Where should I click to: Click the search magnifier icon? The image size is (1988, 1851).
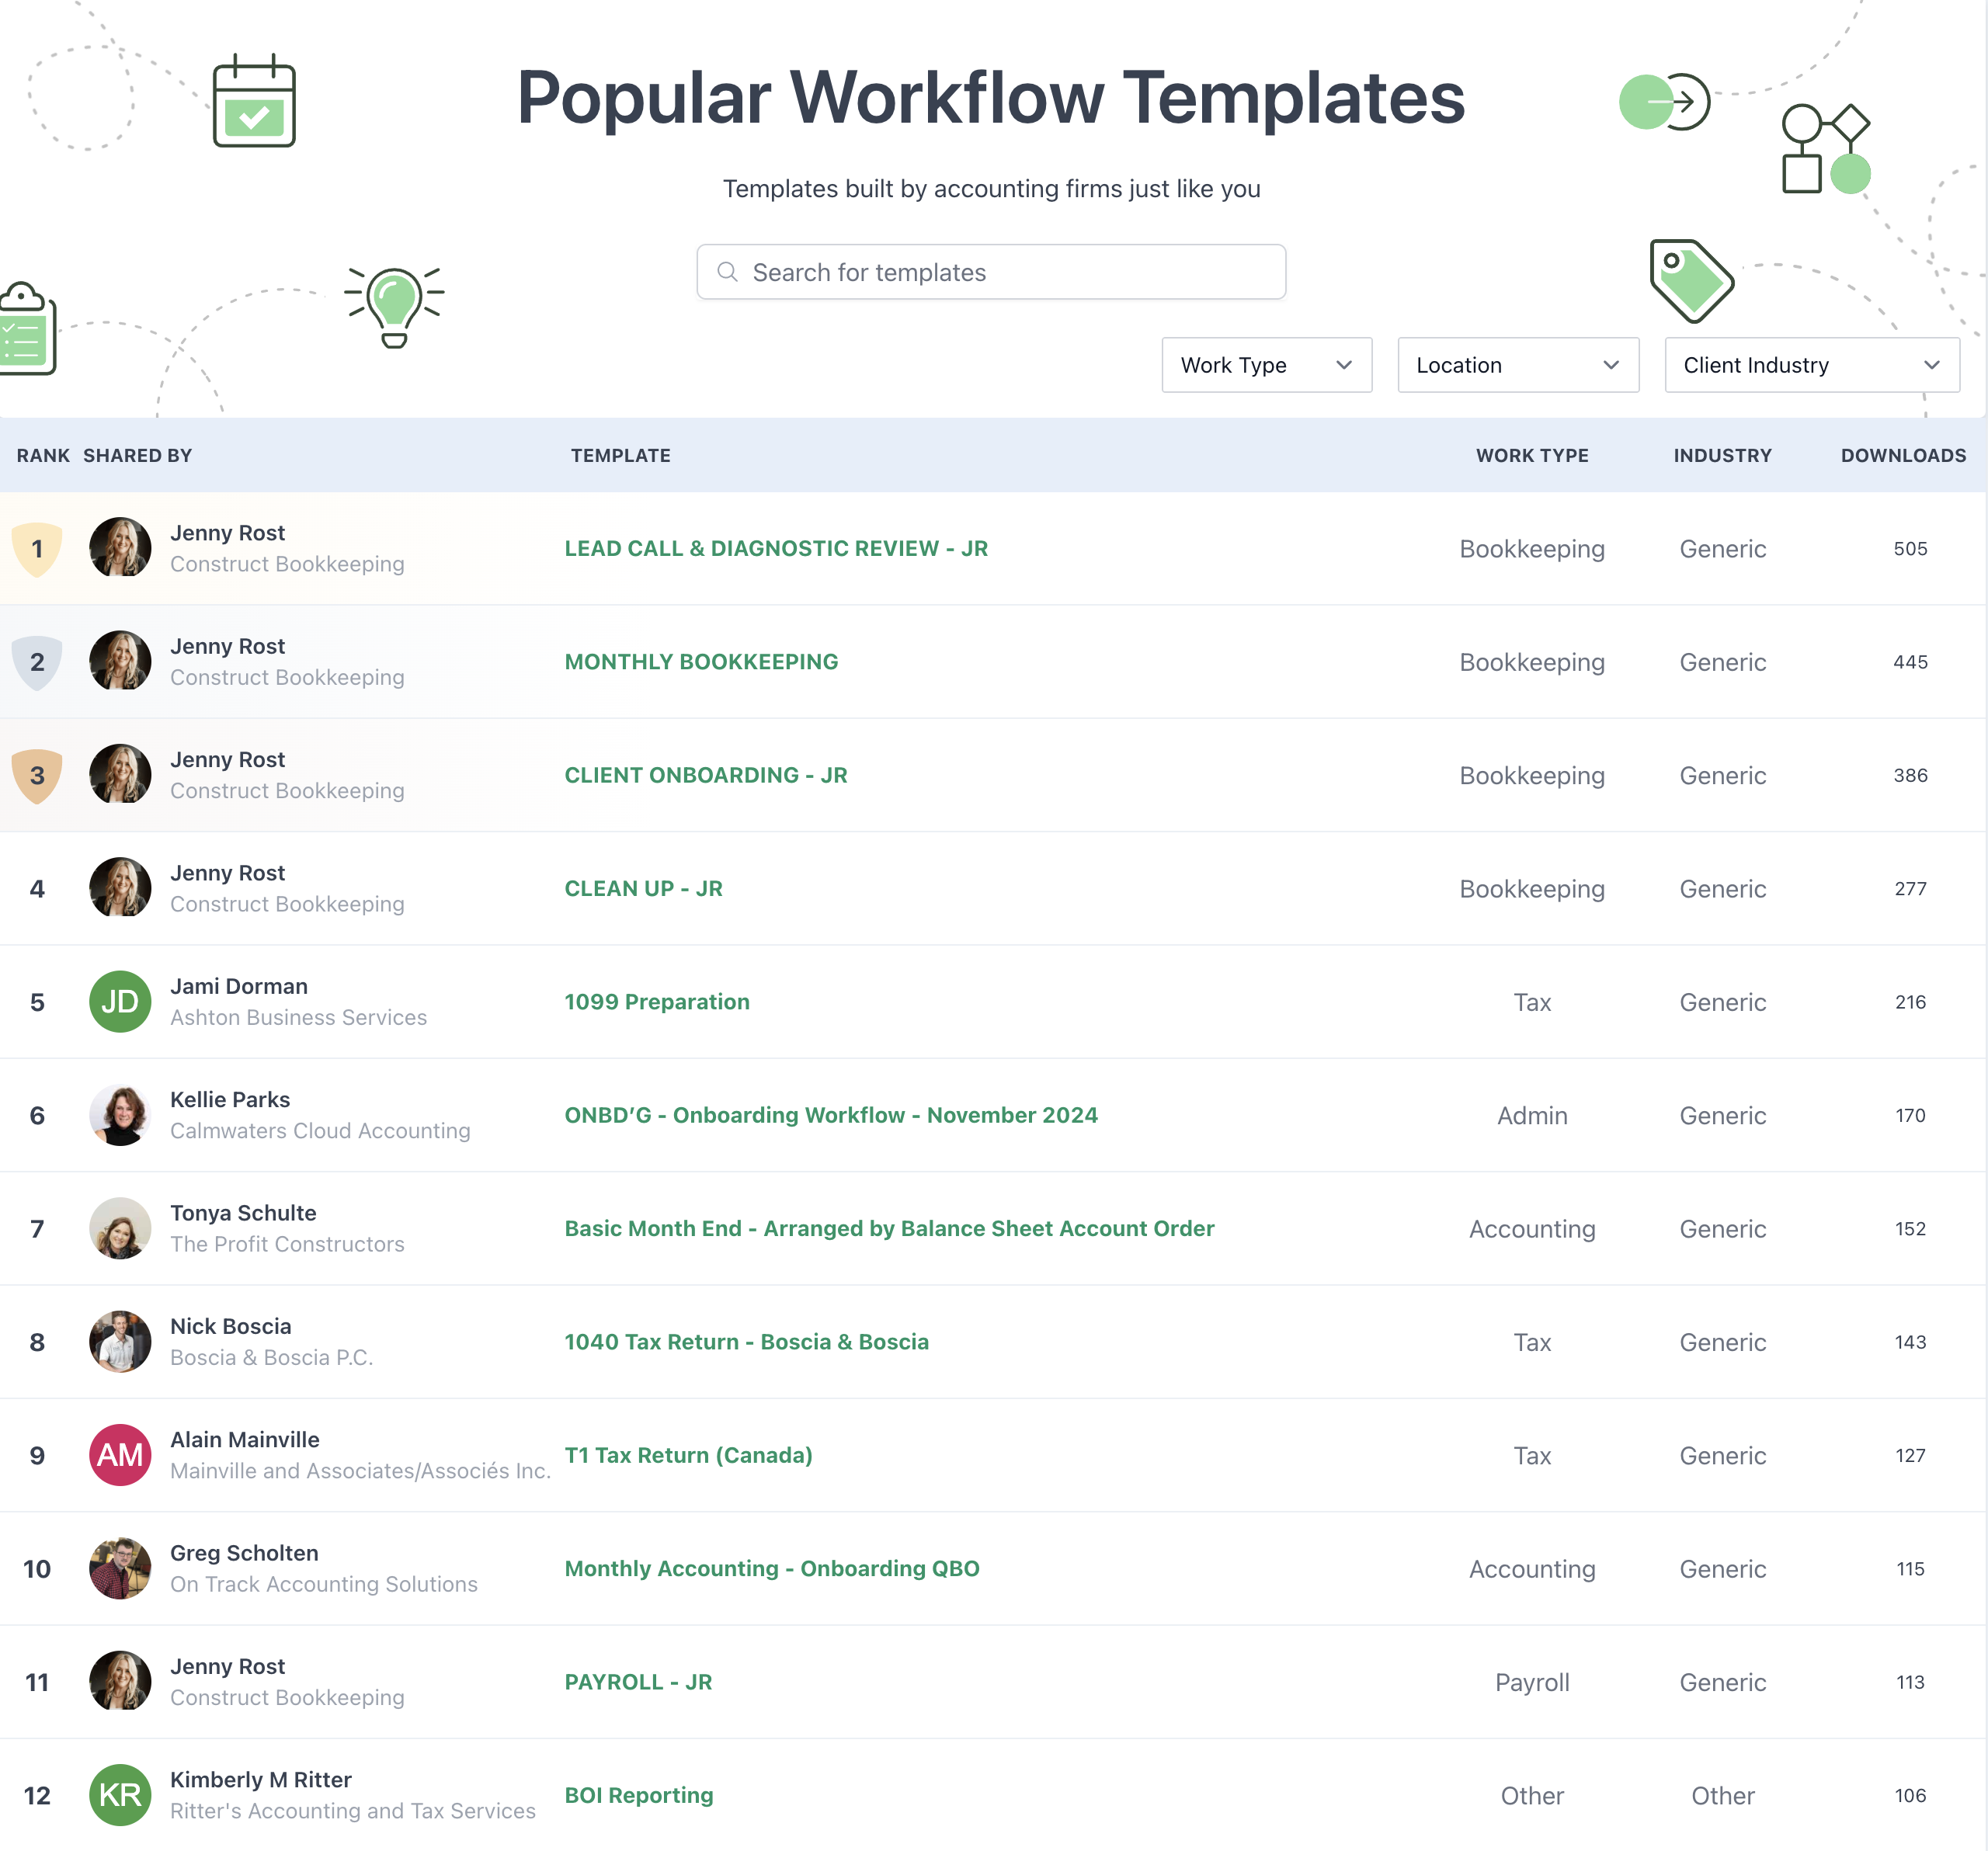[727, 272]
